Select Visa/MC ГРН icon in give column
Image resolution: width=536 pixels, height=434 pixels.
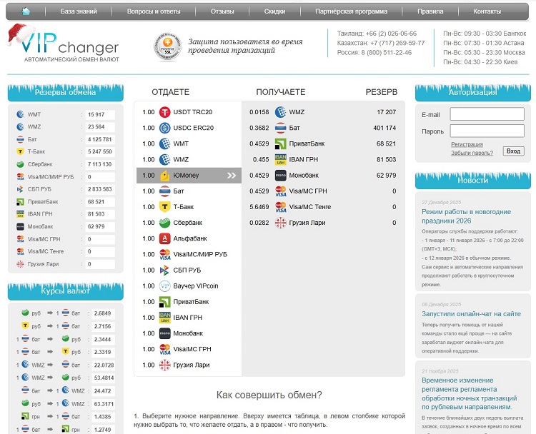point(165,349)
